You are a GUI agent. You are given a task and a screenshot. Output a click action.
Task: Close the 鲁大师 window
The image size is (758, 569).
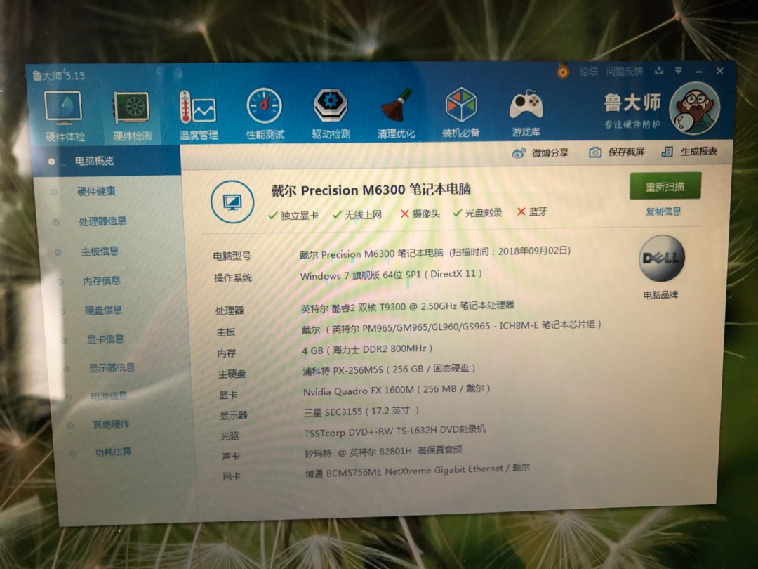[x=720, y=71]
